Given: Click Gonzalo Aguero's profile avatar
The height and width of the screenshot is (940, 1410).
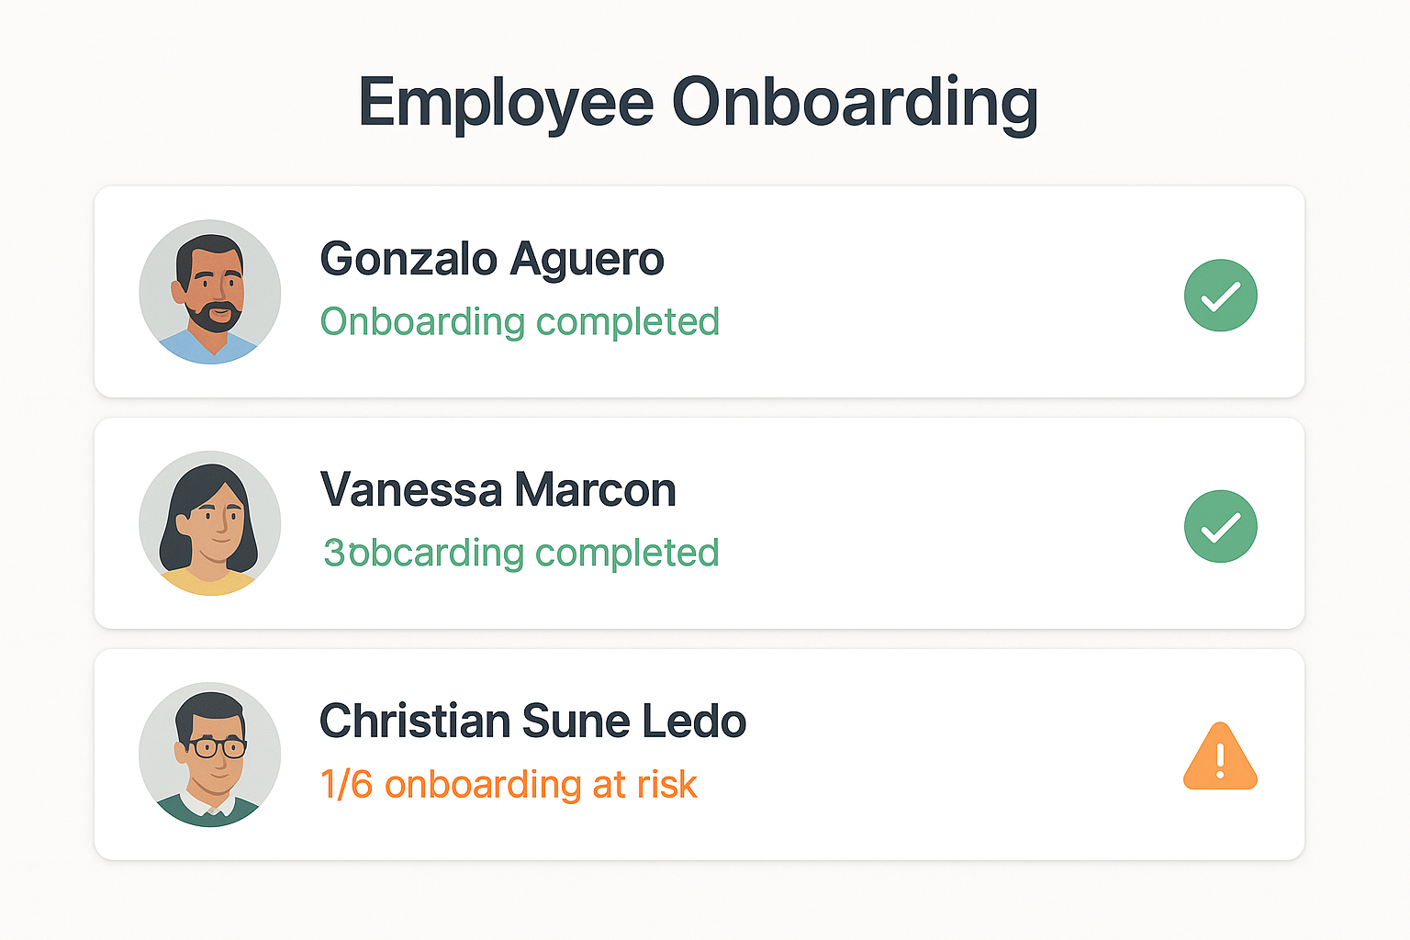Looking at the screenshot, I should coord(210,292).
